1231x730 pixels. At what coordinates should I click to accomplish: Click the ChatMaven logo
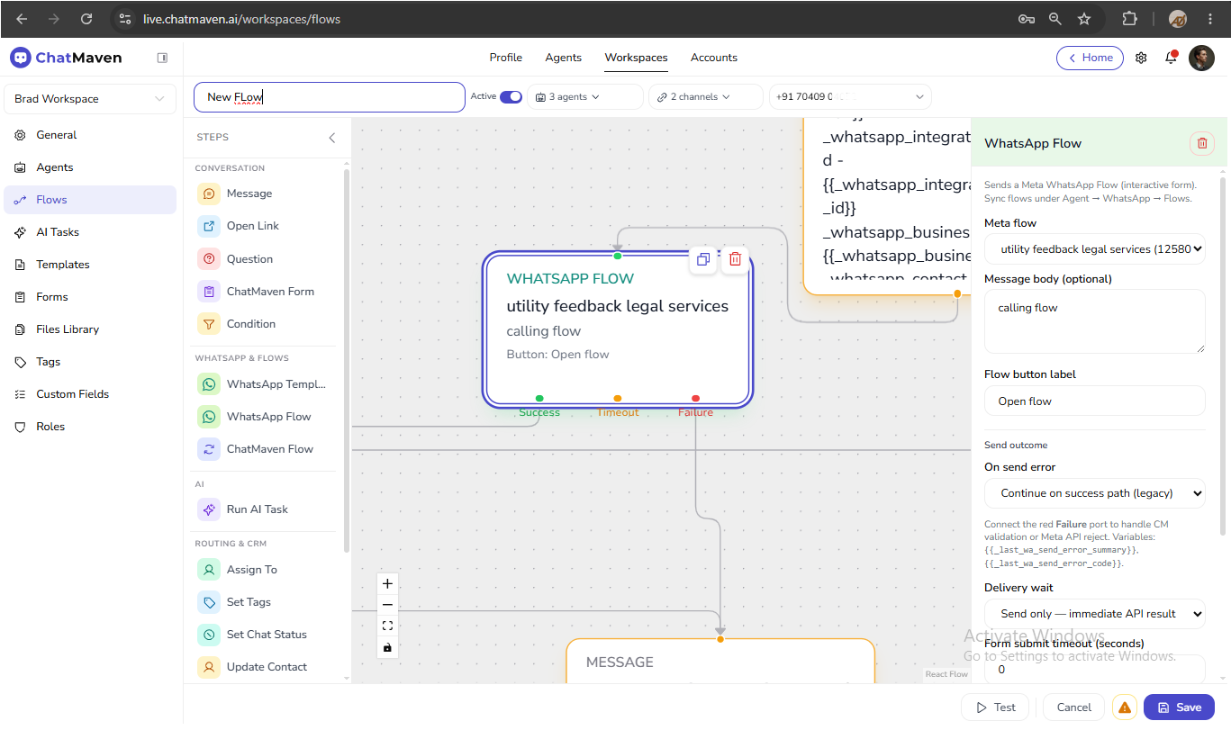pyautogui.click(x=66, y=58)
